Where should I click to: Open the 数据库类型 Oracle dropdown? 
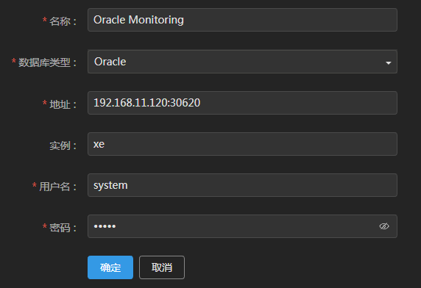point(242,62)
